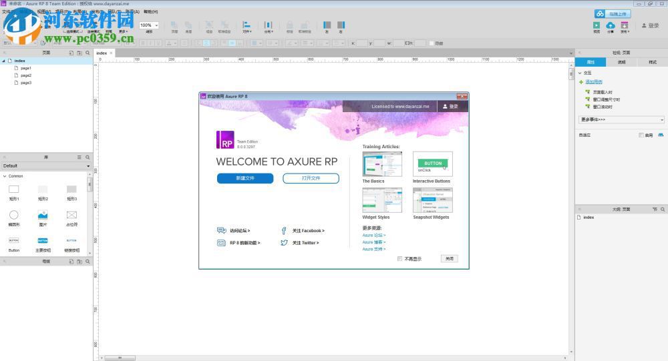Click Send to Back toolbar icon

tap(188, 25)
